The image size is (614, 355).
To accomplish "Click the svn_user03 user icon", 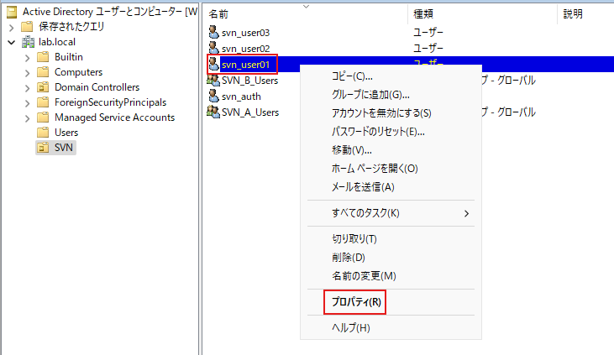I will click(x=214, y=33).
